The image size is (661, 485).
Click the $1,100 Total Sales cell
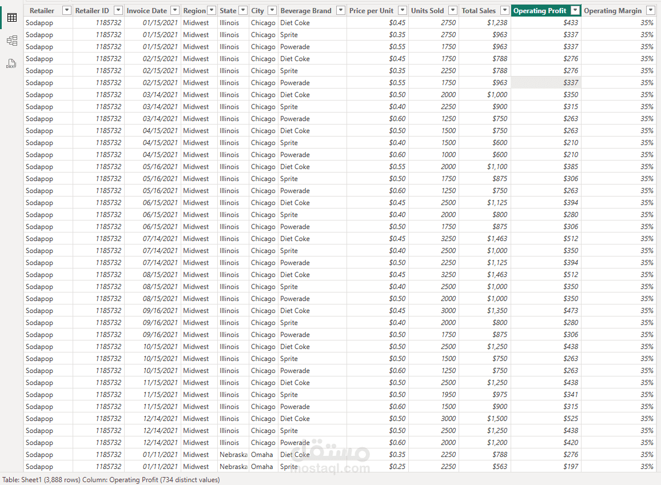(485, 167)
